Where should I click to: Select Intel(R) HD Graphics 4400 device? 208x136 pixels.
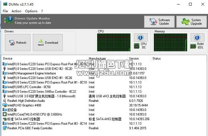click(24, 105)
